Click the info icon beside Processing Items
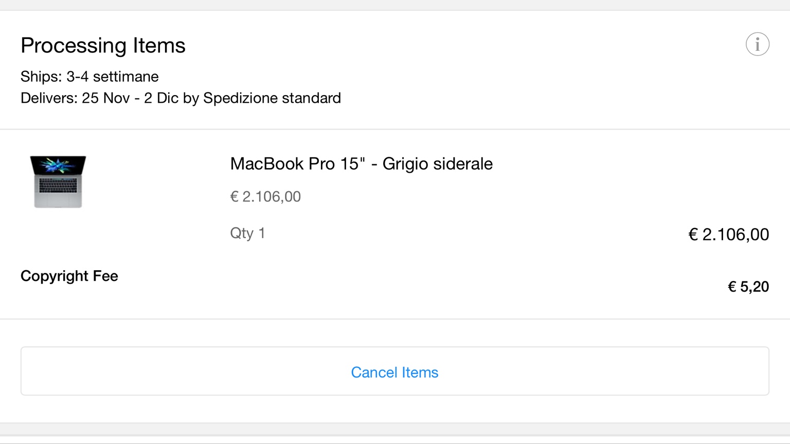The width and height of the screenshot is (790, 444). [757, 44]
